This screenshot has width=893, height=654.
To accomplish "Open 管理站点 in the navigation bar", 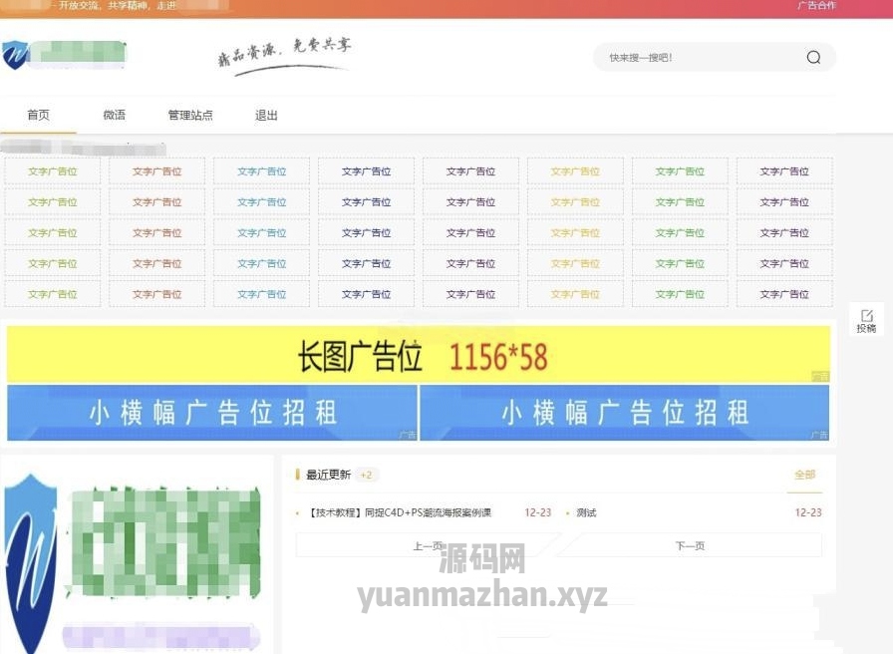I will click(190, 115).
